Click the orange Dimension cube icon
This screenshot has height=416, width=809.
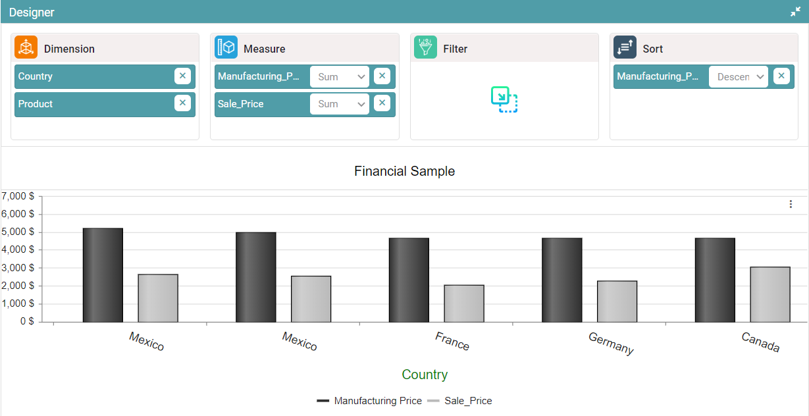coord(26,48)
